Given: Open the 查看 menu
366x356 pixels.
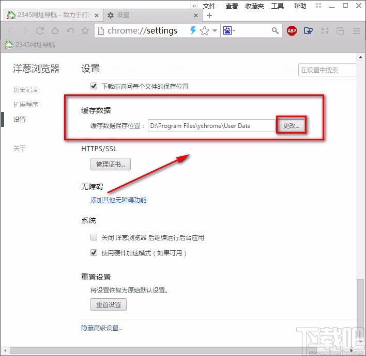Looking at the screenshot, I should [232, 6].
